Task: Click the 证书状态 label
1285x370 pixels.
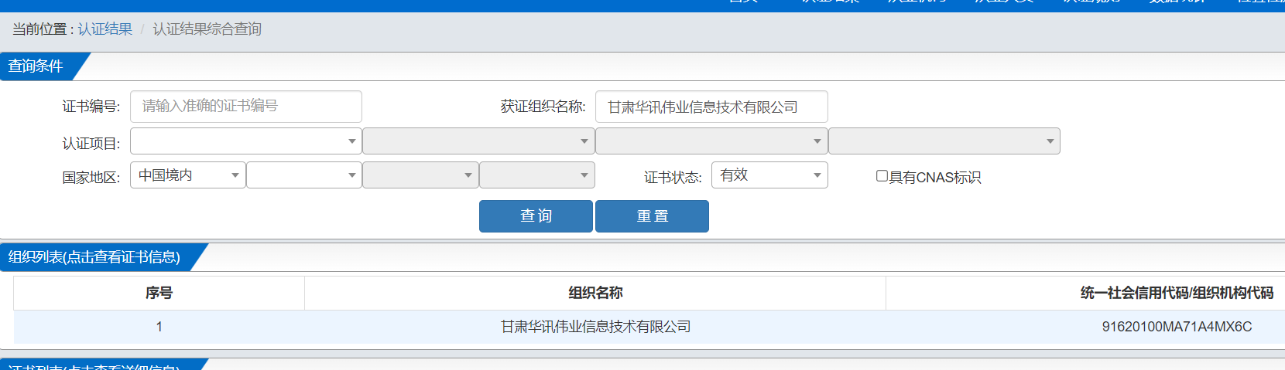Action: [673, 178]
